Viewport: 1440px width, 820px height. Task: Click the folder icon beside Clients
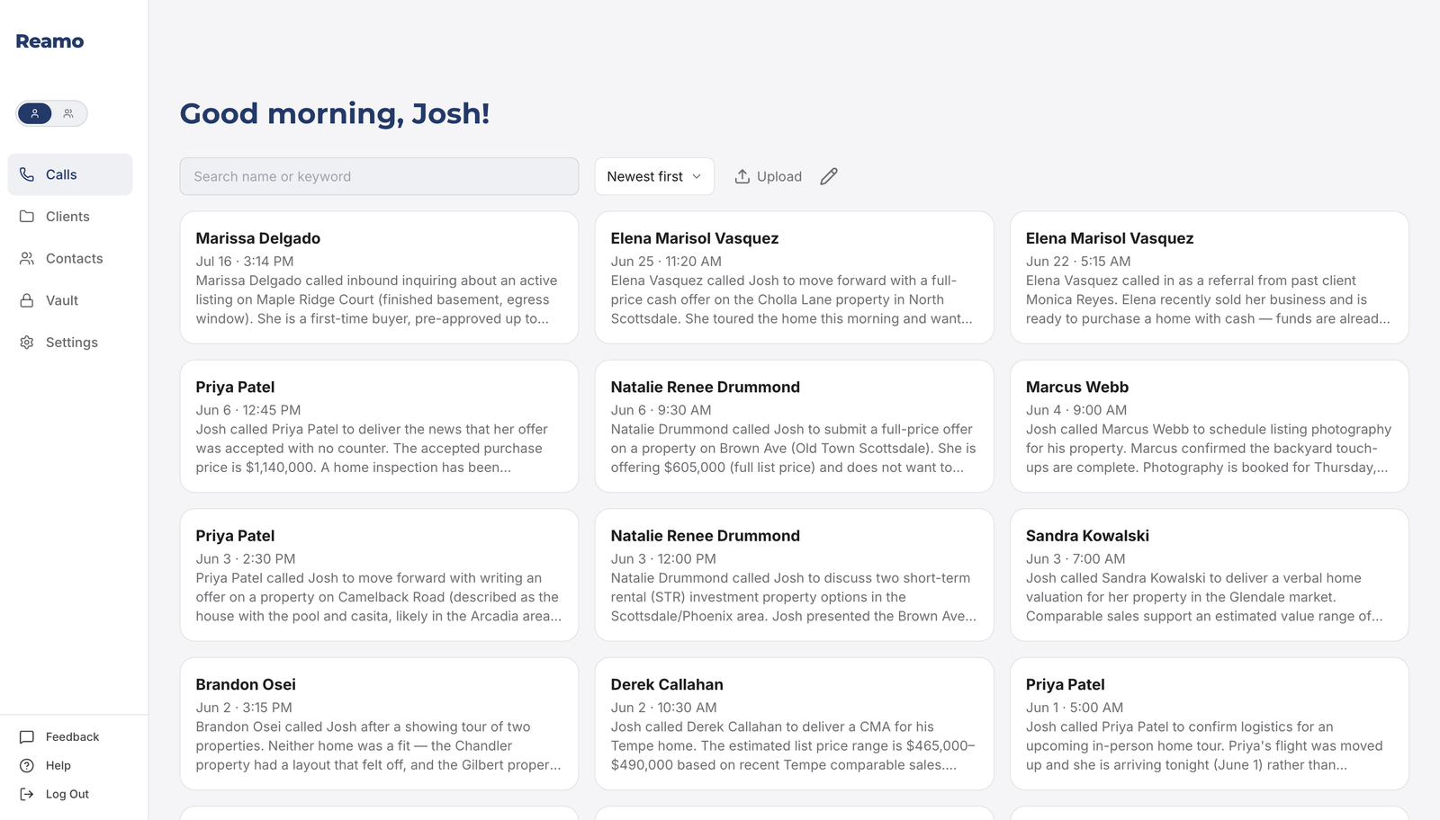pos(27,217)
